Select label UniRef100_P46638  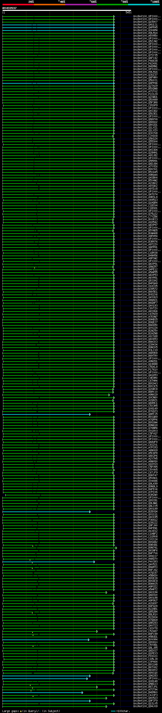(x=145, y=61)
